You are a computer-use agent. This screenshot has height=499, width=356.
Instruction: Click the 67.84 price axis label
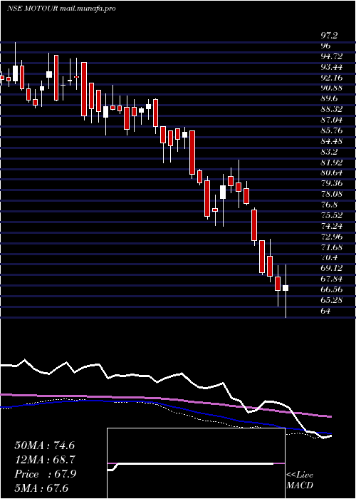(x=332, y=279)
